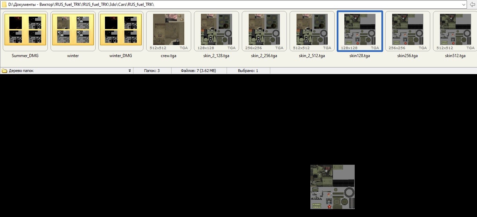477x217 pixels.
Task: Click the Выбрано: 1 status entry
Action: click(x=248, y=71)
